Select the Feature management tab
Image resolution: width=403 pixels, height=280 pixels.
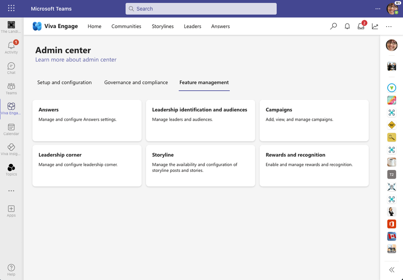(x=204, y=82)
